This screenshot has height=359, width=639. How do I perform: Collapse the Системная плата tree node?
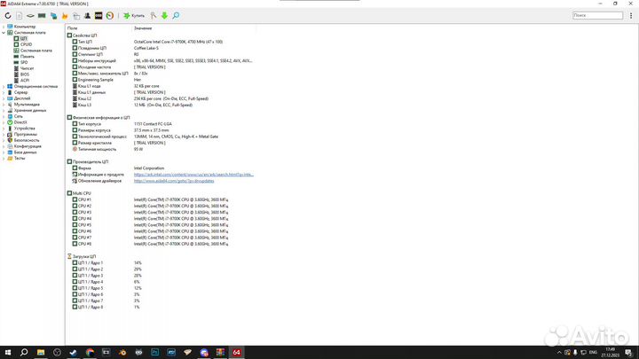[4, 33]
